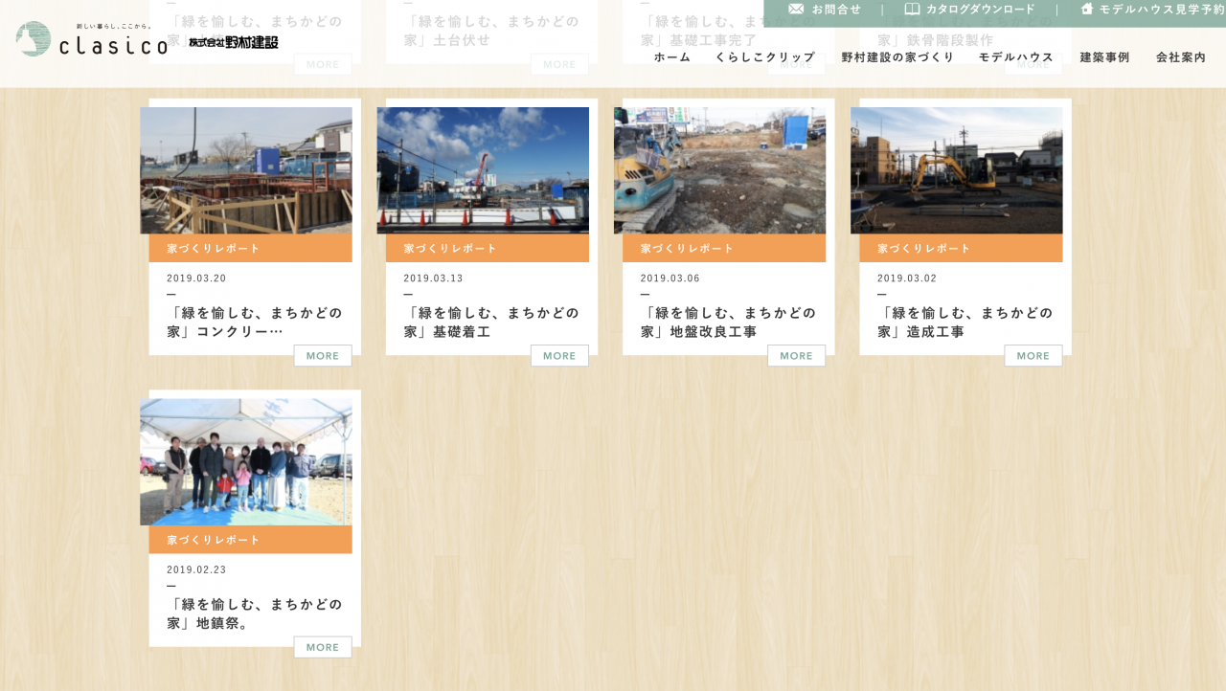Image resolution: width=1226 pixels, height=691 pixels.
Task: Select モデルハウス in the navigation bar
Action: pyautogui.click(x=1016, y=57)
